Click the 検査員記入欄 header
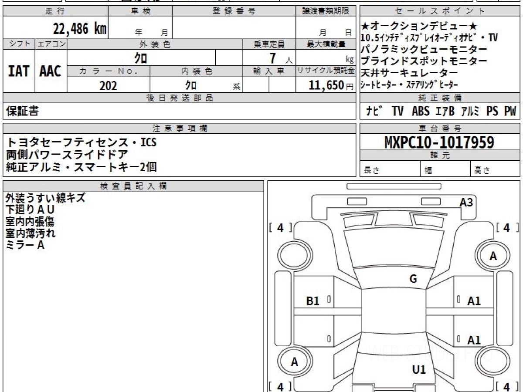Screen dimensions: 523x392 tap(133, 186)
